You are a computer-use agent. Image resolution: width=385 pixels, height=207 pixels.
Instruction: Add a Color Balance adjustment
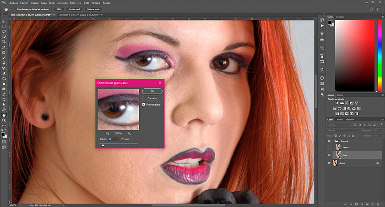click(x=339, y=108)
